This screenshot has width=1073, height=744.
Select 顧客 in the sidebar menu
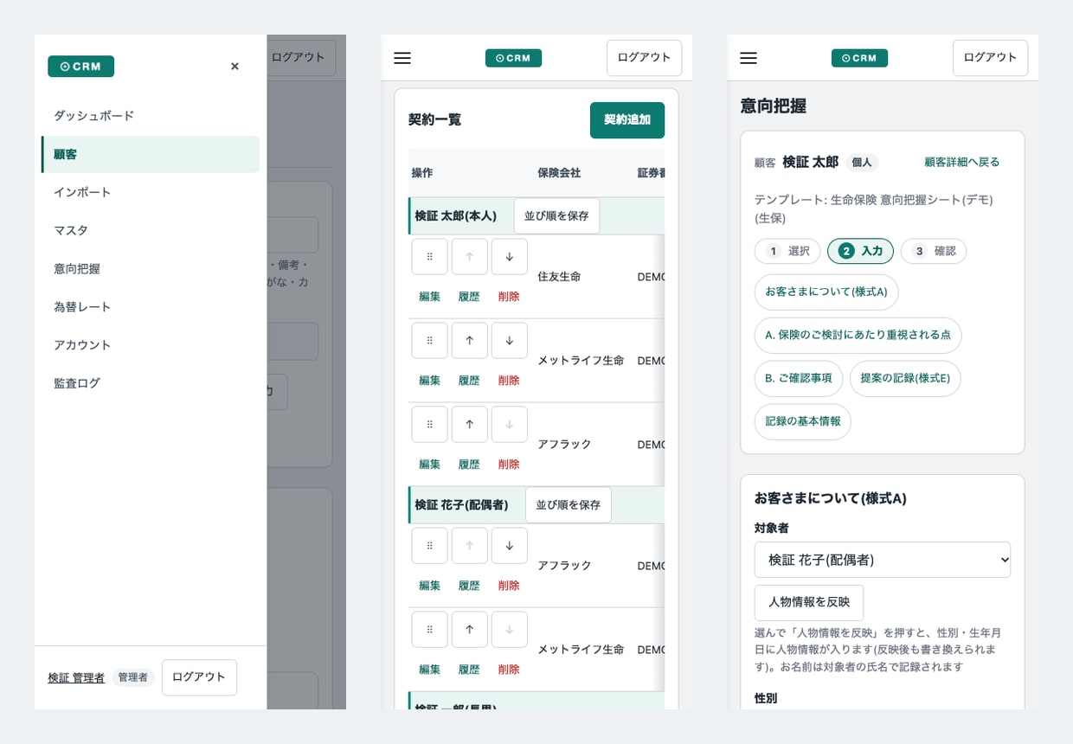(151, 154)
